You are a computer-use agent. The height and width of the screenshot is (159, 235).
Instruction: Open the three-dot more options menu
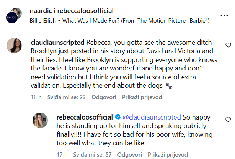pos(224,15)
